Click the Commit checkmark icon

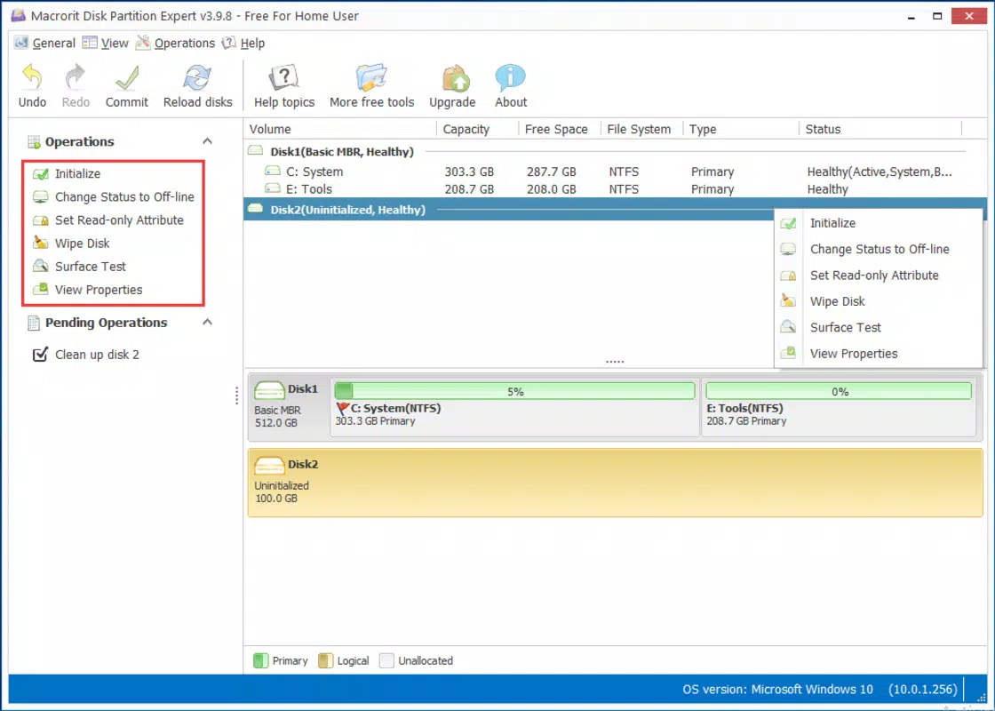tap(127, 78)
